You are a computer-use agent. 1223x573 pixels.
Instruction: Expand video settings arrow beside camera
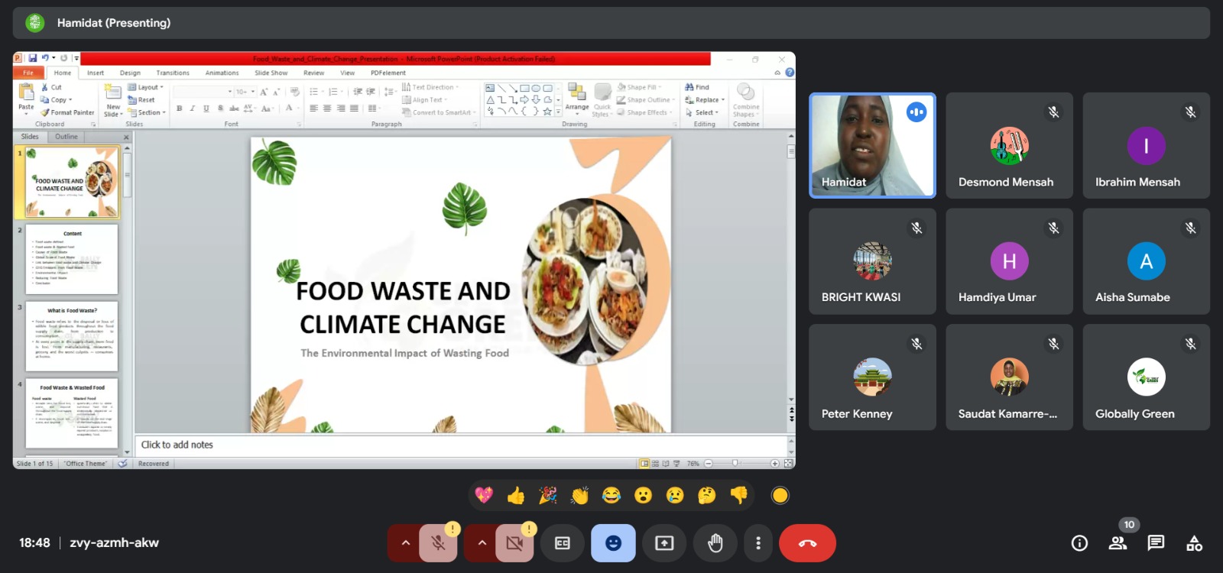pyautogui.click(x=482, y=543)
